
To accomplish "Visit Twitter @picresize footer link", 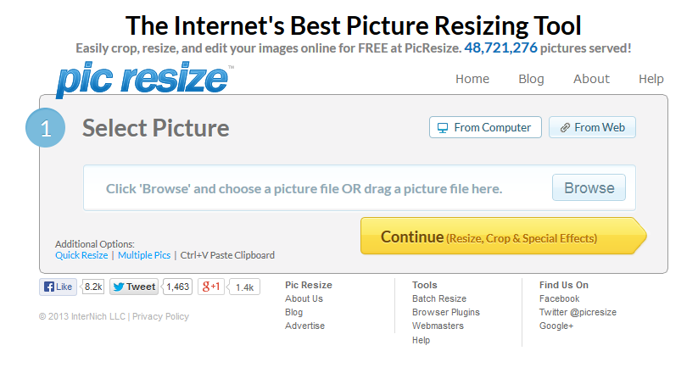I will tap(578, 312).
